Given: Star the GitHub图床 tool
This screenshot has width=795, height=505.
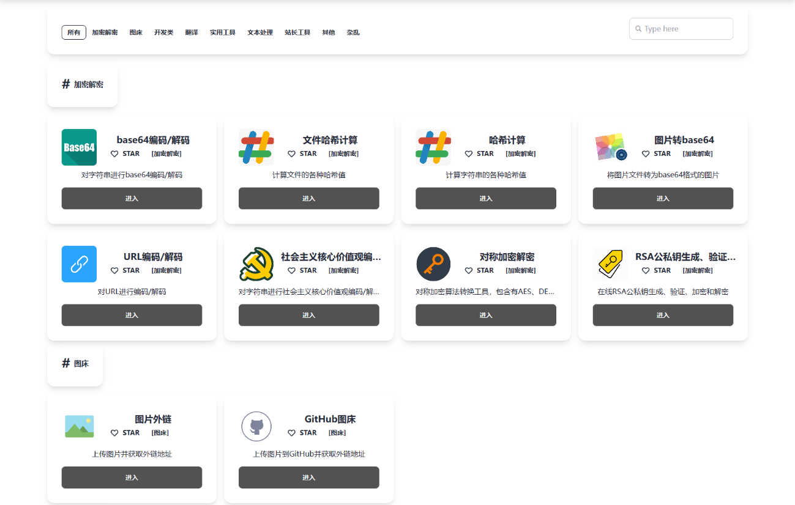Looking at the screenshot, I should pyautogui.click(x=302, y=433).
